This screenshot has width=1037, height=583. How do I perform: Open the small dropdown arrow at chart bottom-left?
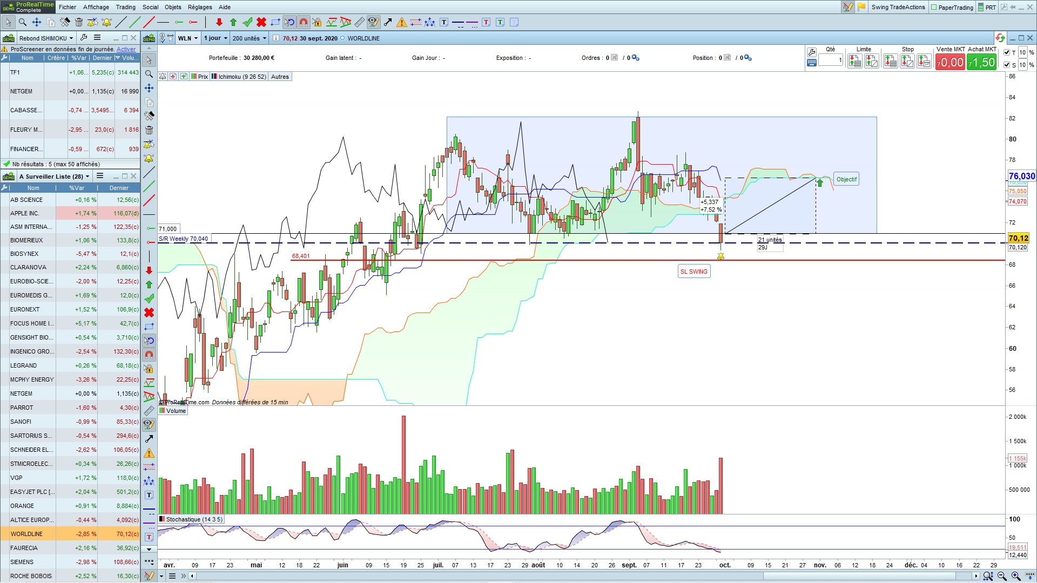tap(161, 576)
